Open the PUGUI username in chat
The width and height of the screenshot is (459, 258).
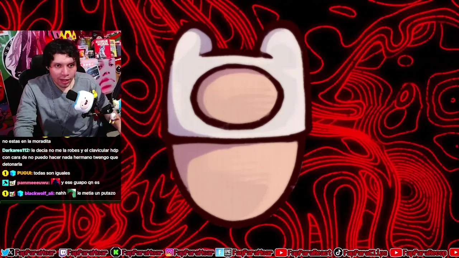click(x=24, y=173)
